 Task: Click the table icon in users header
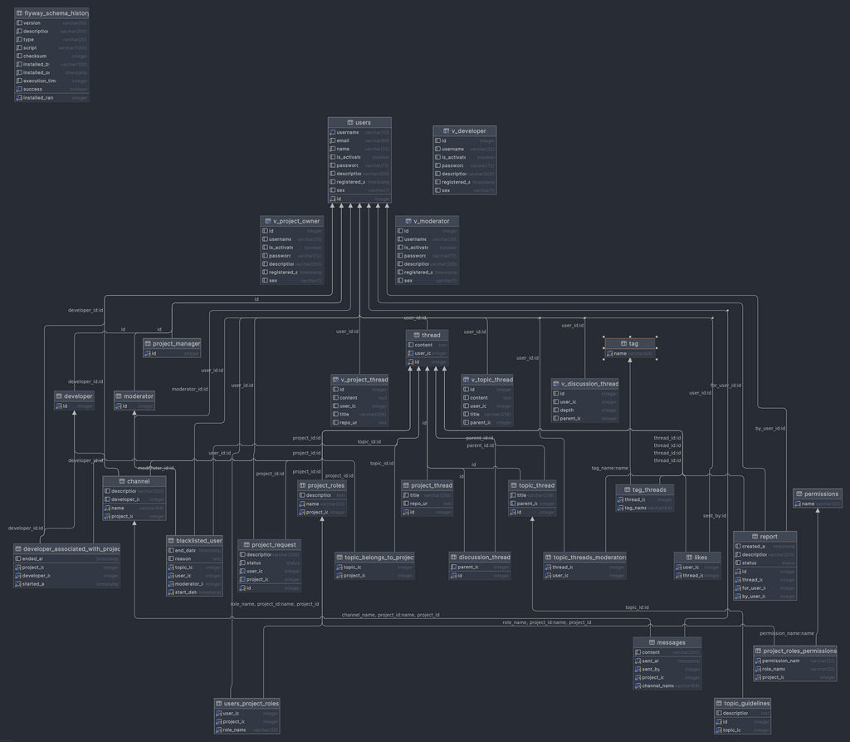point(351,123)
